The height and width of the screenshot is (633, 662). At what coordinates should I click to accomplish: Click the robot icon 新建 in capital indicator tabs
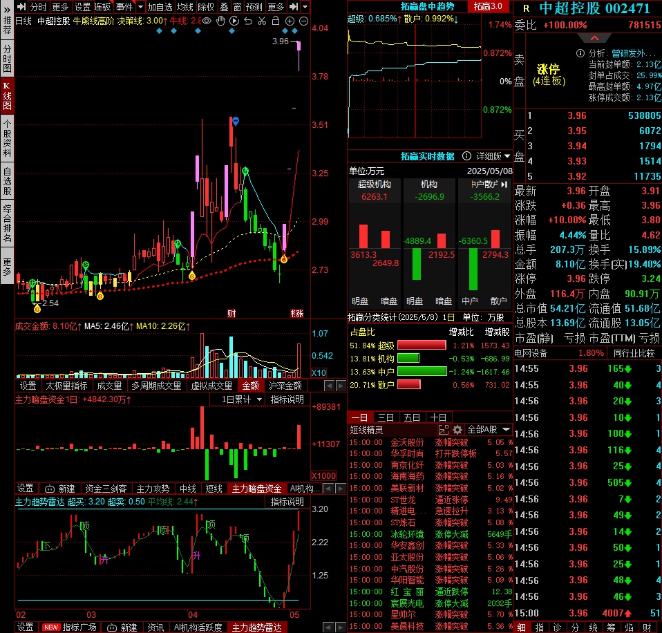coord(60,489)
